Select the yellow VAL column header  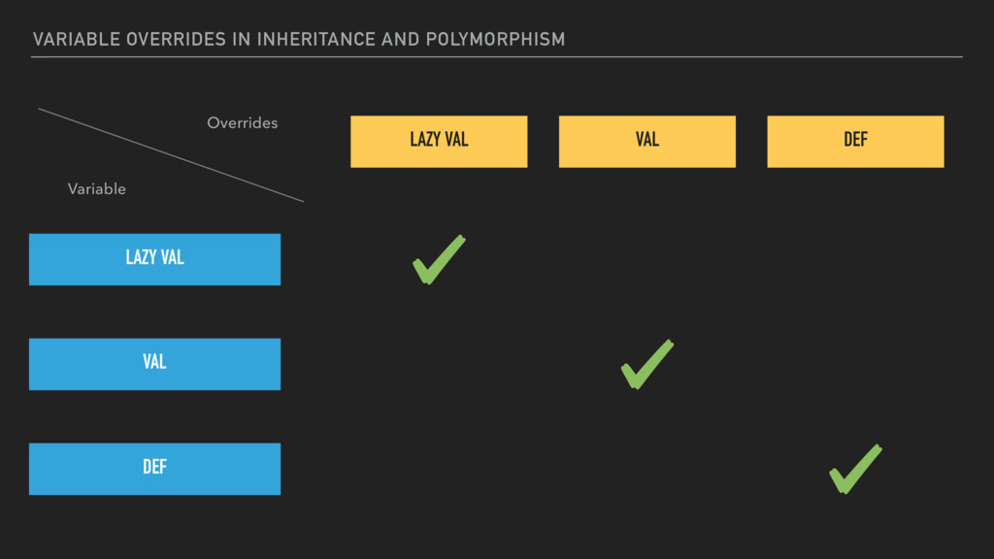(x=647, y=142)
